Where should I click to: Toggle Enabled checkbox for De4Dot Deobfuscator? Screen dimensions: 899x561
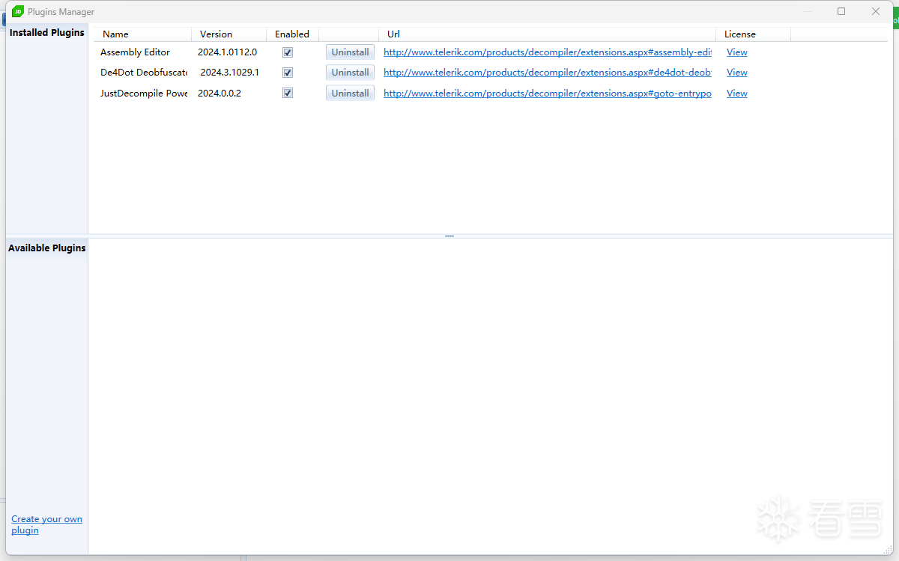288,73
